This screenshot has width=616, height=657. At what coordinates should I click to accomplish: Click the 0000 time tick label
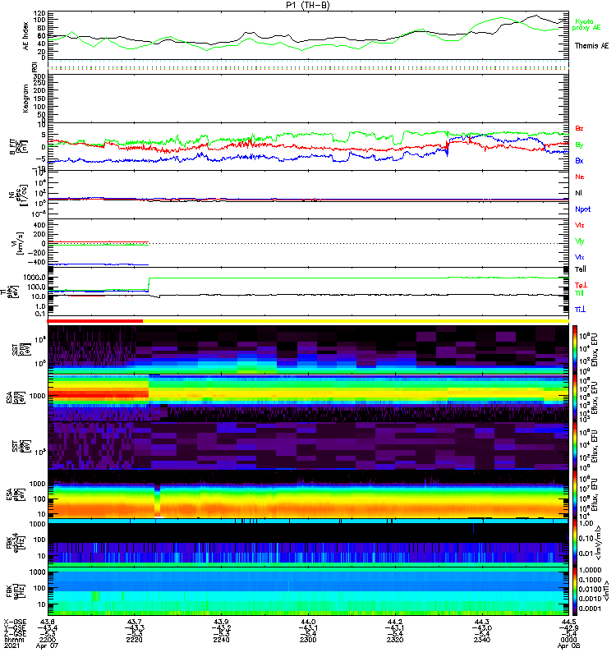click(568, 640)
